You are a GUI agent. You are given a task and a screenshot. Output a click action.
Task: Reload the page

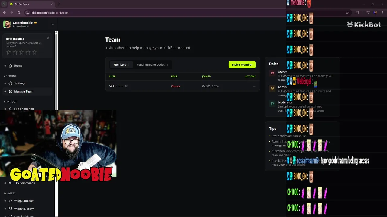tap(19, 13)
